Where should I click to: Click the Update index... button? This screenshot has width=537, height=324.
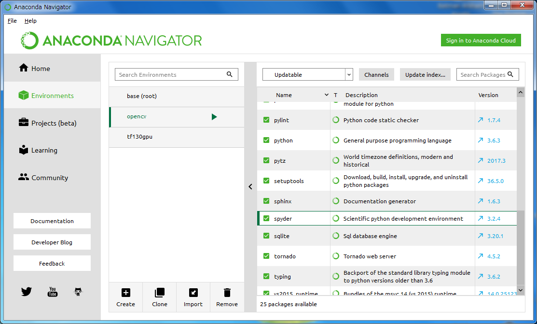tap(426, 74)
